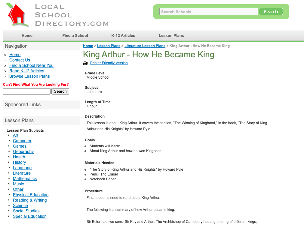Viewport: 307px width, 225px height.
Task: Open the "Special Education" lesson plans link
Action: coord(29,216)
